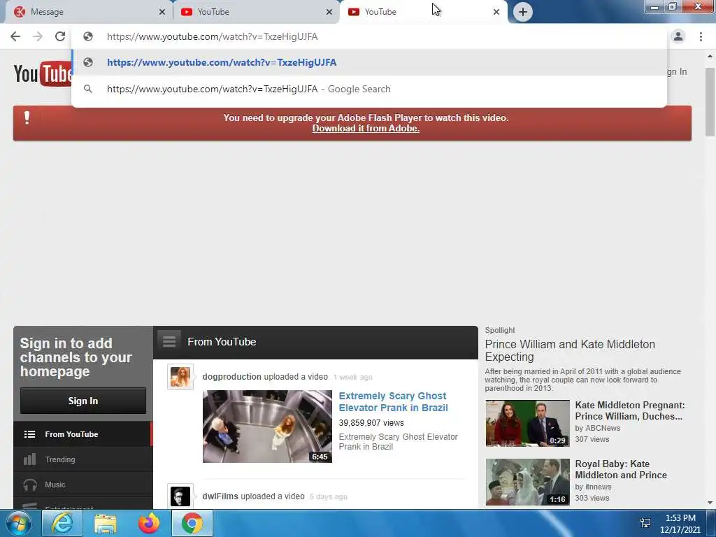Click the YouTube logo
Viewport: 716px width, 537px height.
click(43, 73)
